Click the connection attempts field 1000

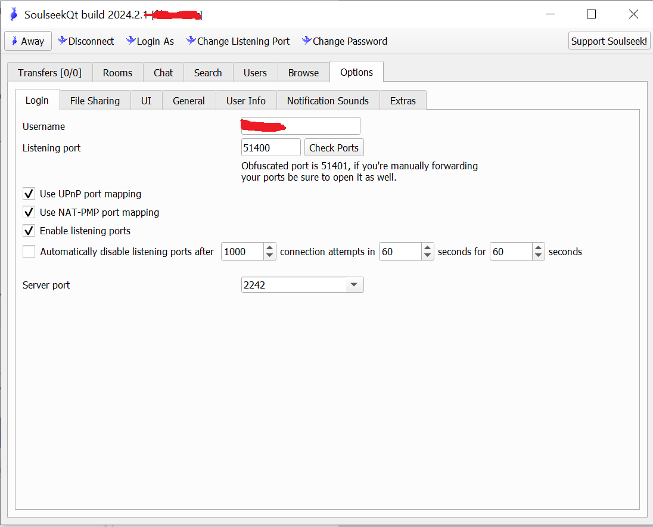pyautogui.click(x=242, y=251)
